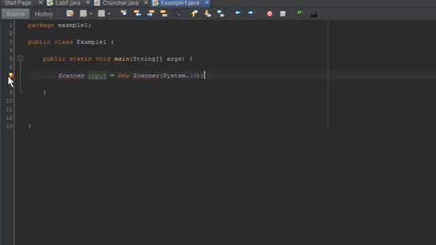Toggle bookmark on current line
This screenshot has width=436, height=245.
pos(221,14)
